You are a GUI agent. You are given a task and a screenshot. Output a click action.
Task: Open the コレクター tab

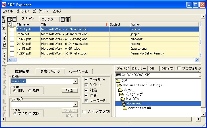[49, 19]
